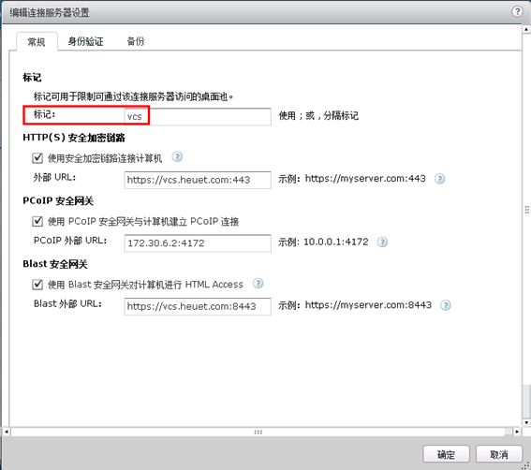This screenshot has height=470, width=531.
Task: Cancel the dialog with 取消
Action: [x=499, y=454]
